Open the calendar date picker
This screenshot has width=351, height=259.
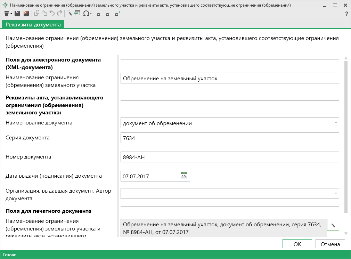tap(184, 176)
